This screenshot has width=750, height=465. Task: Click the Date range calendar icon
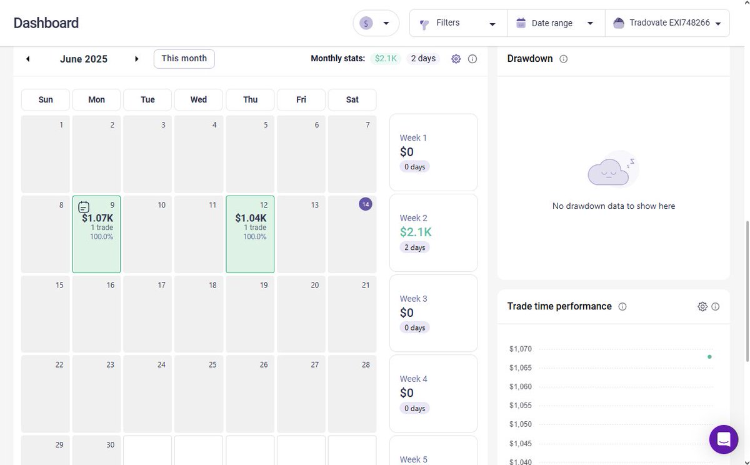coord(521,23)
